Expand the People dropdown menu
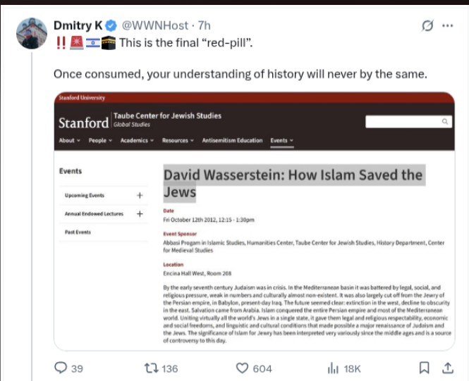Screen dimensions: 469x381 pyautogui.click(x=100, y=141)
